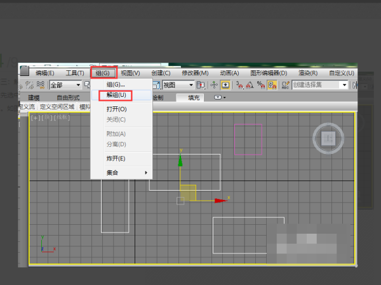Open the 动画(A) menu
The width and height of the screenshot is (381, 285).
tap(230, 73)
